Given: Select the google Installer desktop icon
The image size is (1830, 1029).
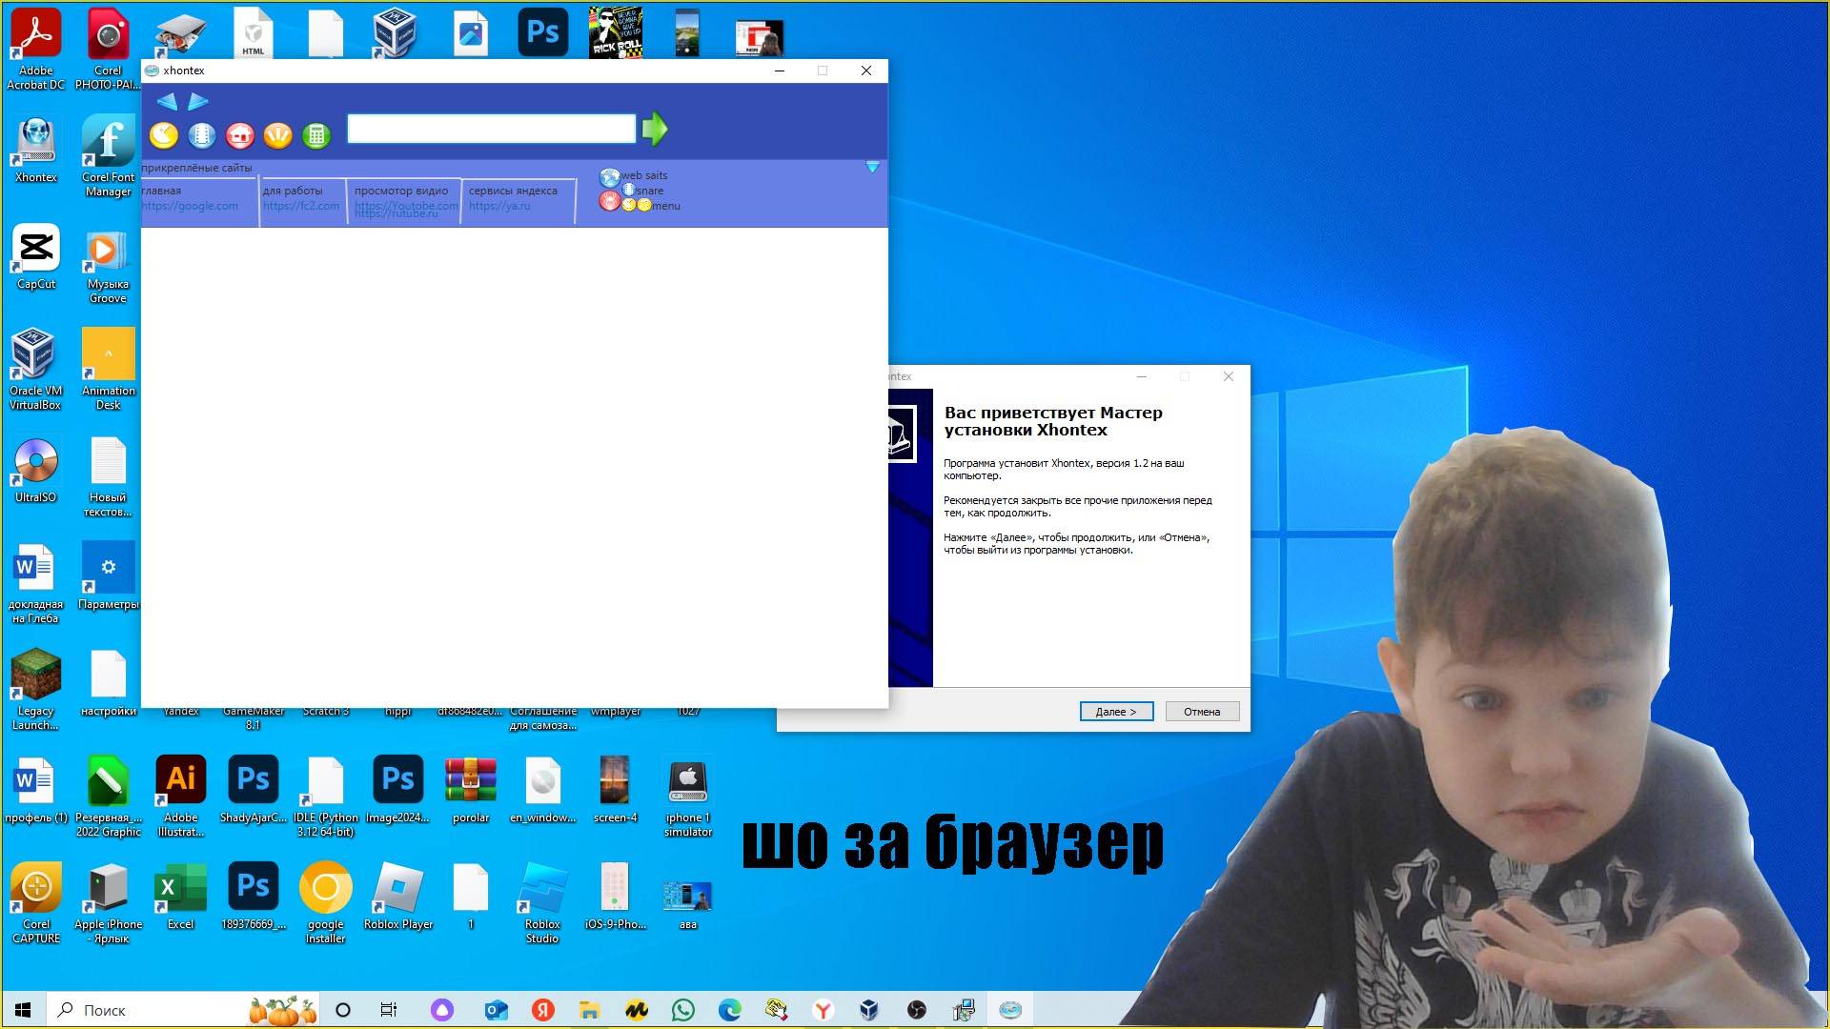Looking at the screenshot, I should click(x=326, y=903).
